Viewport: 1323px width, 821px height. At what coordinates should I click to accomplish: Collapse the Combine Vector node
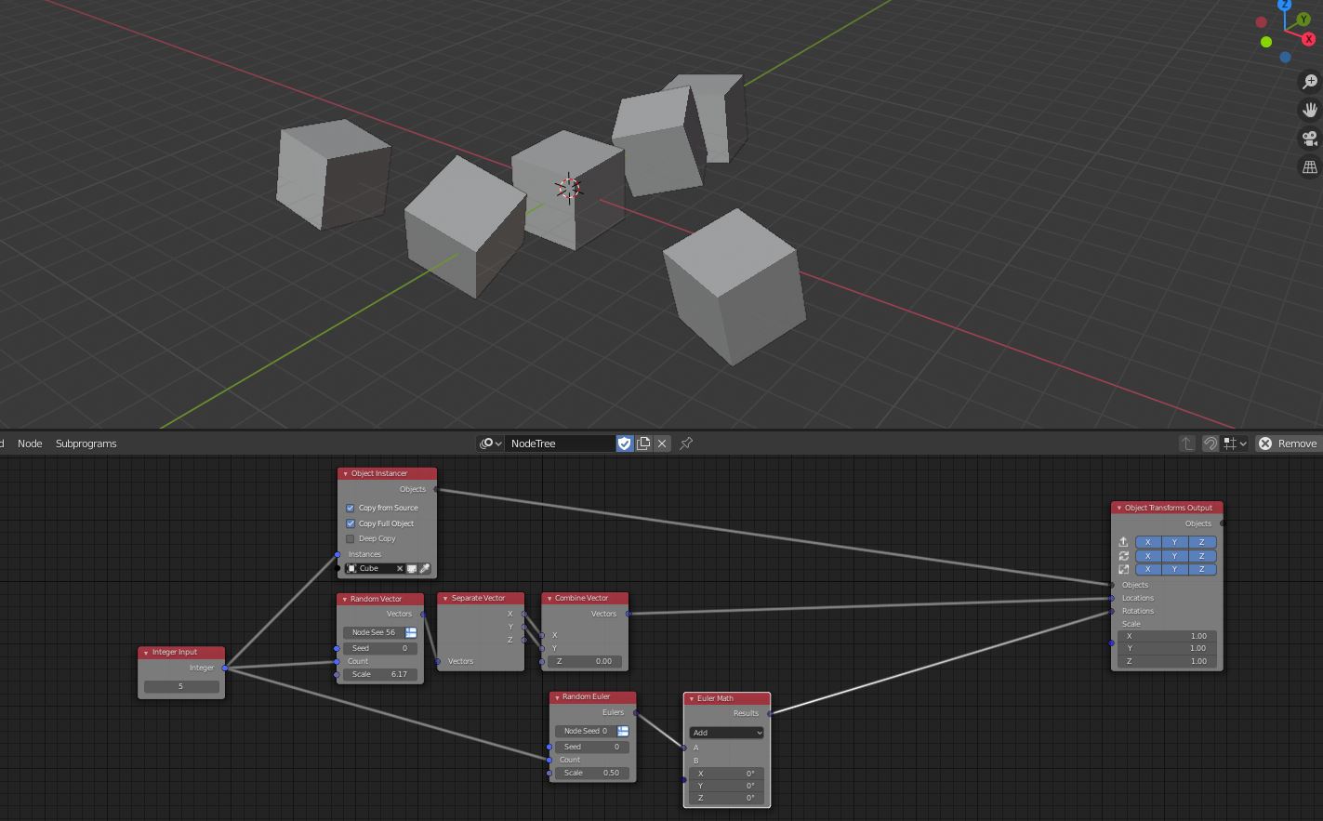[x=549, y=599]
